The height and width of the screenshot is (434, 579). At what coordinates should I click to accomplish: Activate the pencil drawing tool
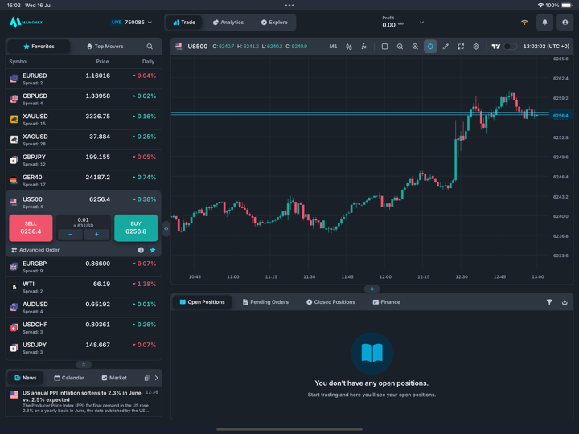click(446, 47)
